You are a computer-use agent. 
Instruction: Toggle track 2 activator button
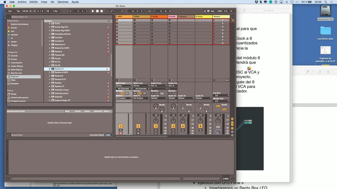coord(138,126)
